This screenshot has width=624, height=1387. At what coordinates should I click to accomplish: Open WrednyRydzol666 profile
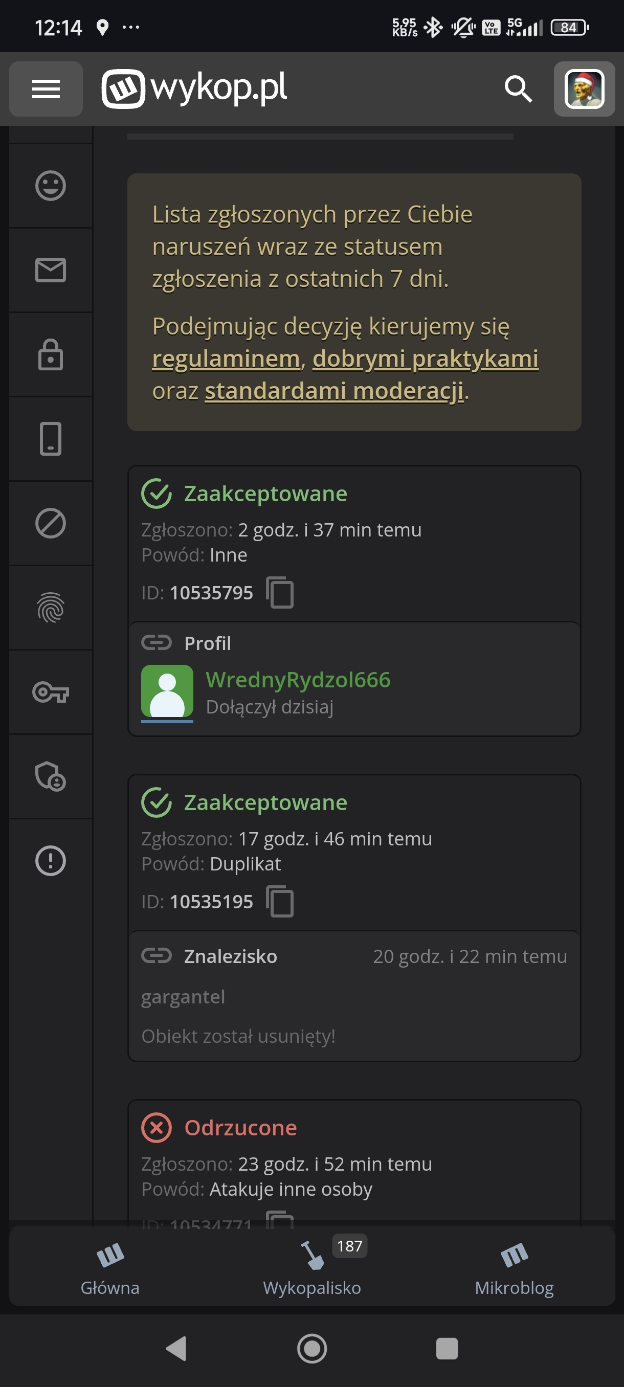[x=298, y=680]
